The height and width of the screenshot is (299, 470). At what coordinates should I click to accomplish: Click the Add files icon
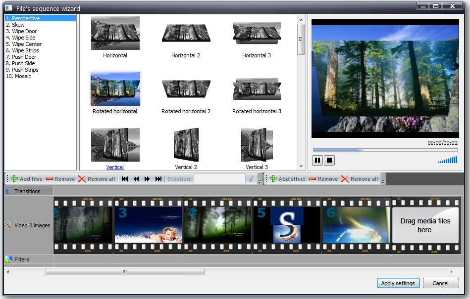pos(15,179)
